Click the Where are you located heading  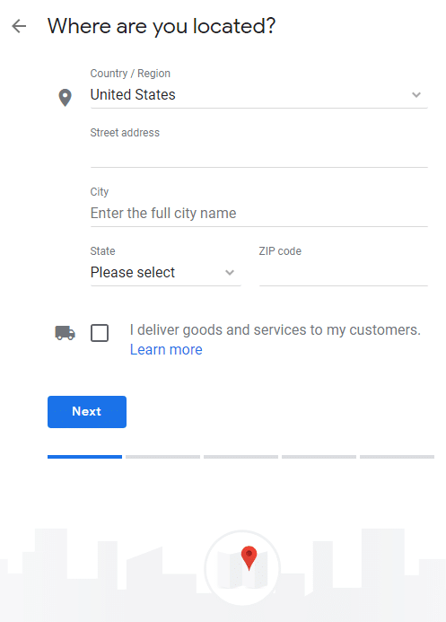[162, 26]
